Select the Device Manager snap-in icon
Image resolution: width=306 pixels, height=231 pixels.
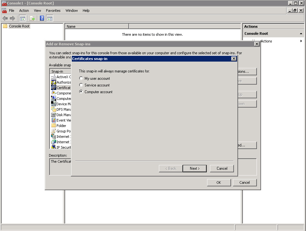click(x=54, y=104)
